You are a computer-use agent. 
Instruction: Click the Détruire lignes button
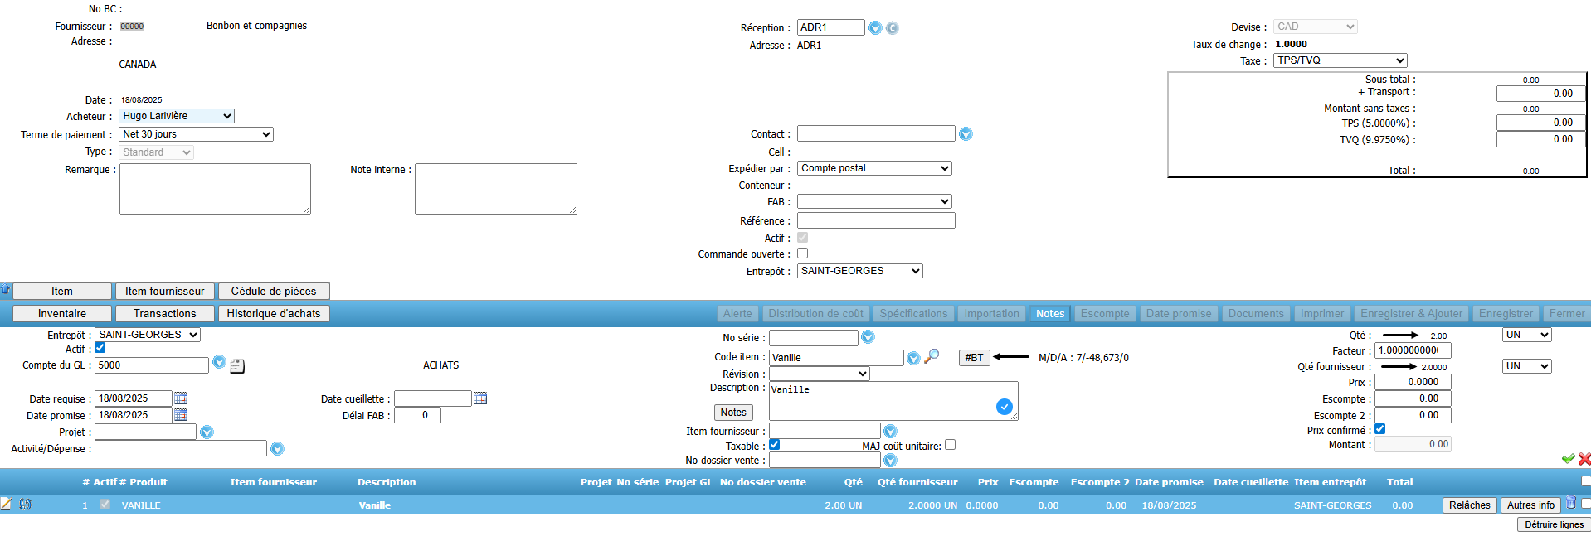coord(1553,524)
